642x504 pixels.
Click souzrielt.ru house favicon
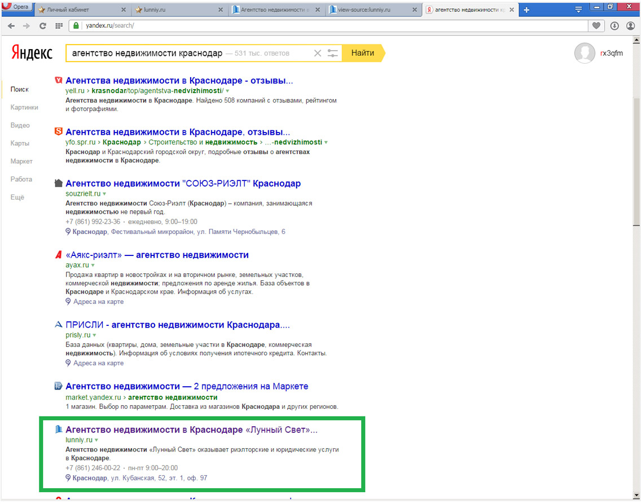[59, 183]
